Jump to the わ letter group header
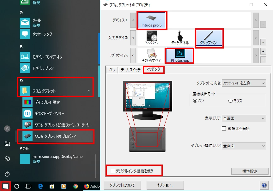 click(x=21, y=80)
